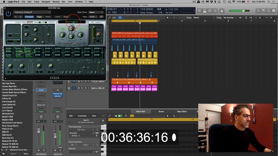Go to previous plug-in preset arrow
278x156 pixels.
pos(16,17)
